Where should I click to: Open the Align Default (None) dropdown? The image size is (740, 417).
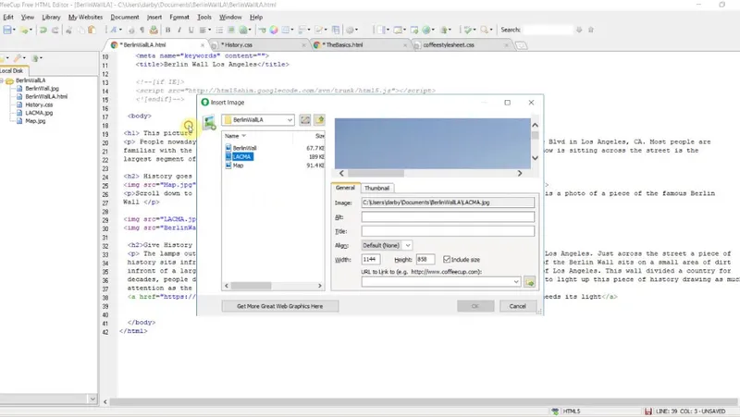(387, 245)
